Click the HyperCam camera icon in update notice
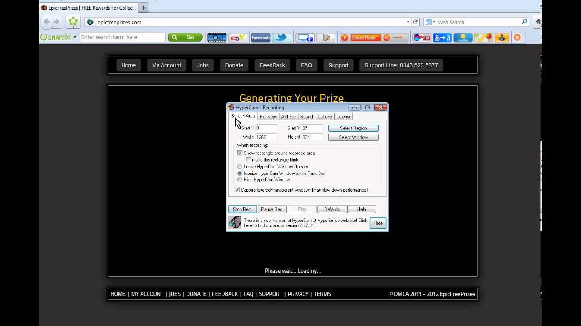581x326 pixels. [x=235, y=222]
